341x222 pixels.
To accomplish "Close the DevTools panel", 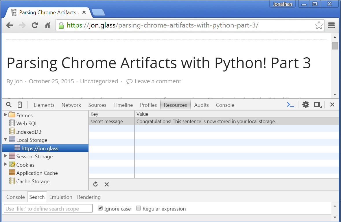I will pyautogui.click(x=332, y=105).
